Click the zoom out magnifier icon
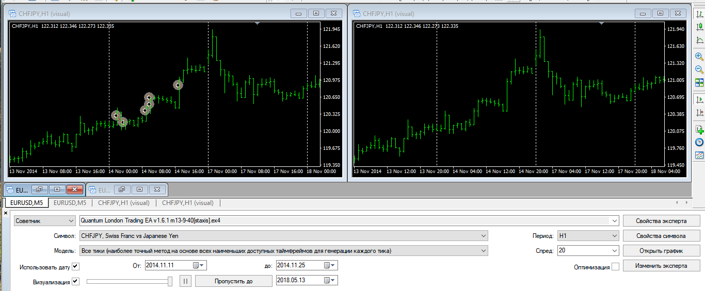The width and height of the screenshot is (705, 291). pos(699,70)
